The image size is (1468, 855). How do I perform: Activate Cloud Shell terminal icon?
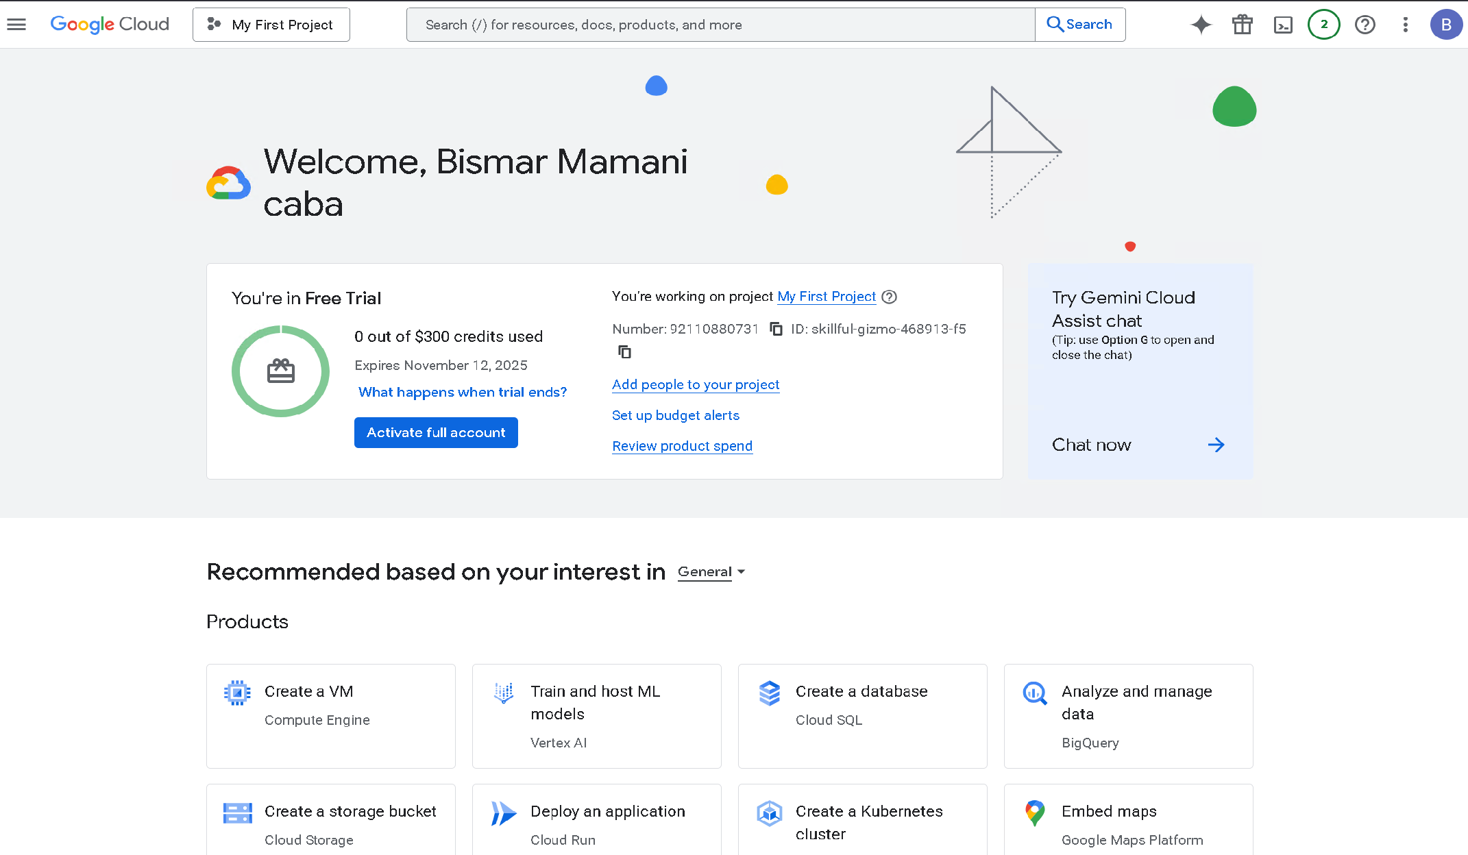[1283, 25]
